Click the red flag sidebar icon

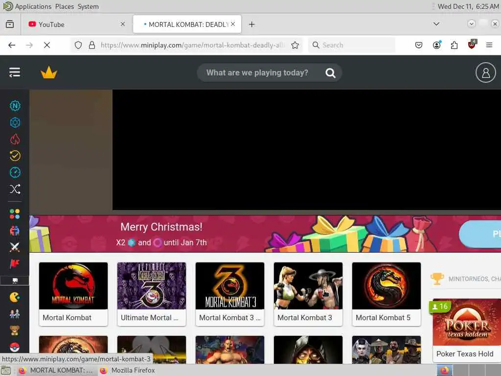point(15,264)
